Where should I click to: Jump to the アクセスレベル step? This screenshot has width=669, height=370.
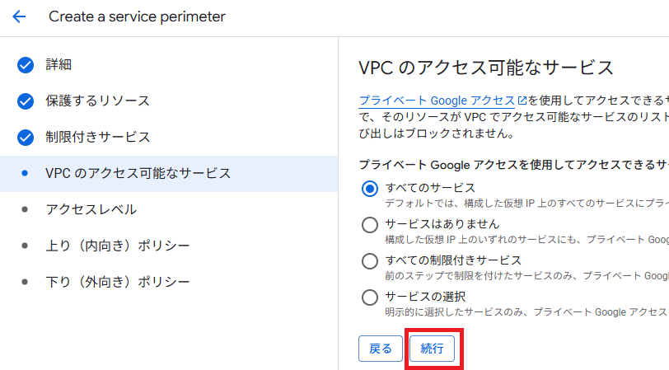[91, 209]
